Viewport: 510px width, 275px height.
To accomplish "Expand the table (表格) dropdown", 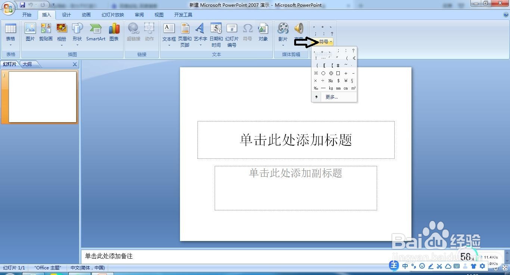I will (10, 45).
